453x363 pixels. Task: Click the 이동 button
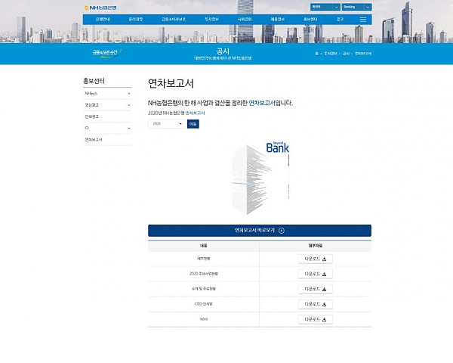[x=193, y=124]
